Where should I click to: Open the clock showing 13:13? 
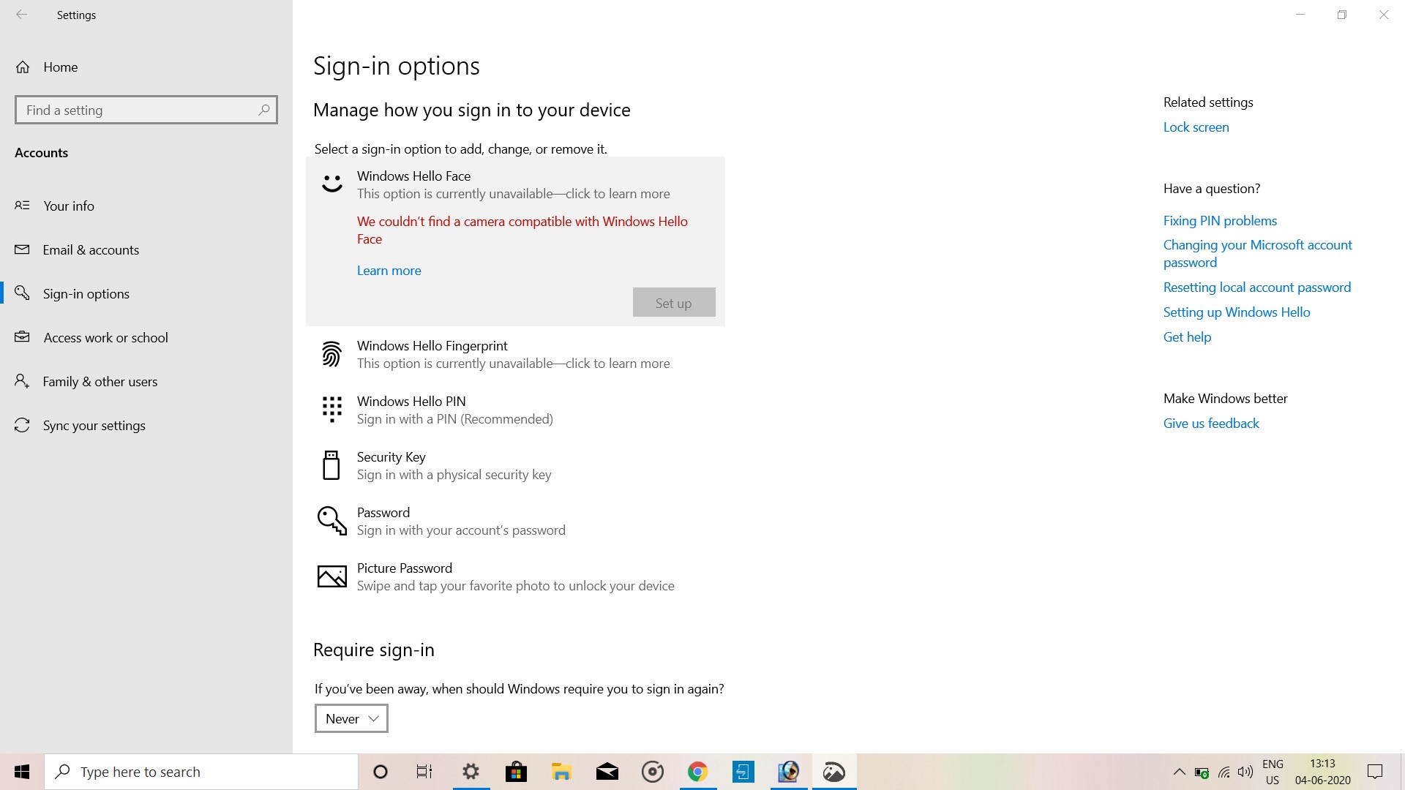[x=1322, y=772]
